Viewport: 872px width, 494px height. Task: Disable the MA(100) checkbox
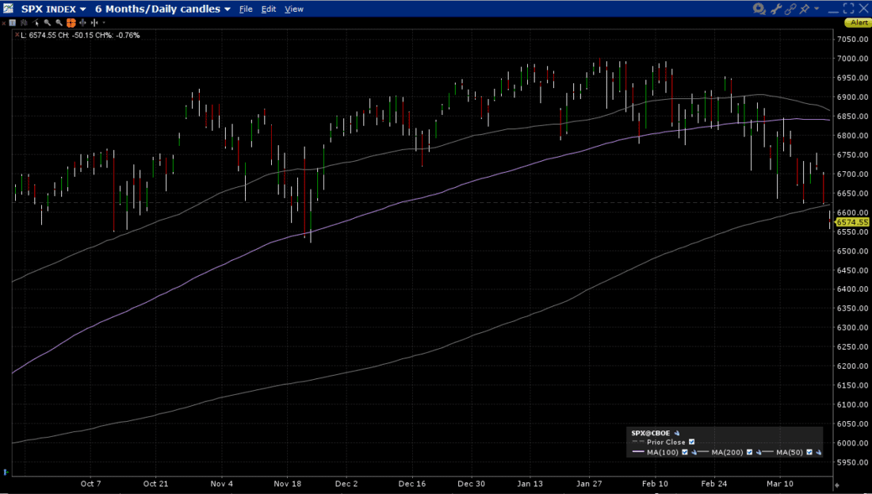click(685, 452)
